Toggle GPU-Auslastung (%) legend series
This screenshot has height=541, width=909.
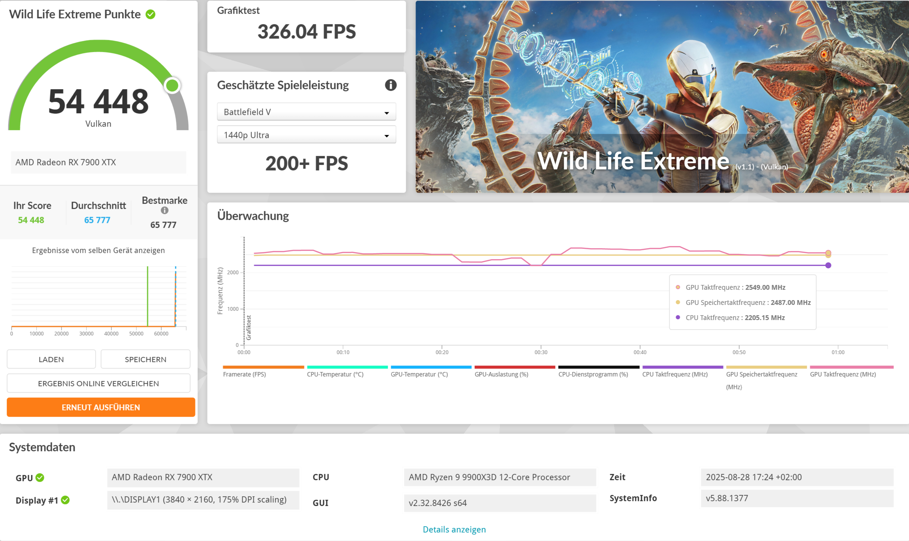501,374
